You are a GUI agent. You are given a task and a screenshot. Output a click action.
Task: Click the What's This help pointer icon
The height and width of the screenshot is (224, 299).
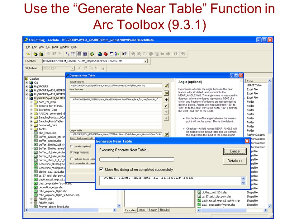pos(124,54)
